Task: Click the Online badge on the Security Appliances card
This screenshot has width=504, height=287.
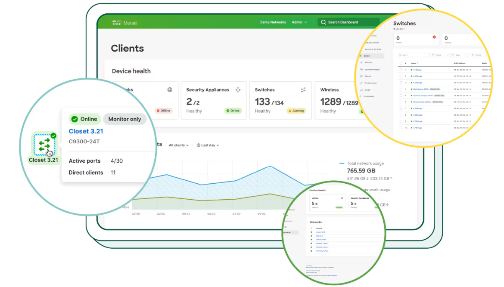Action: click(233, 111)
